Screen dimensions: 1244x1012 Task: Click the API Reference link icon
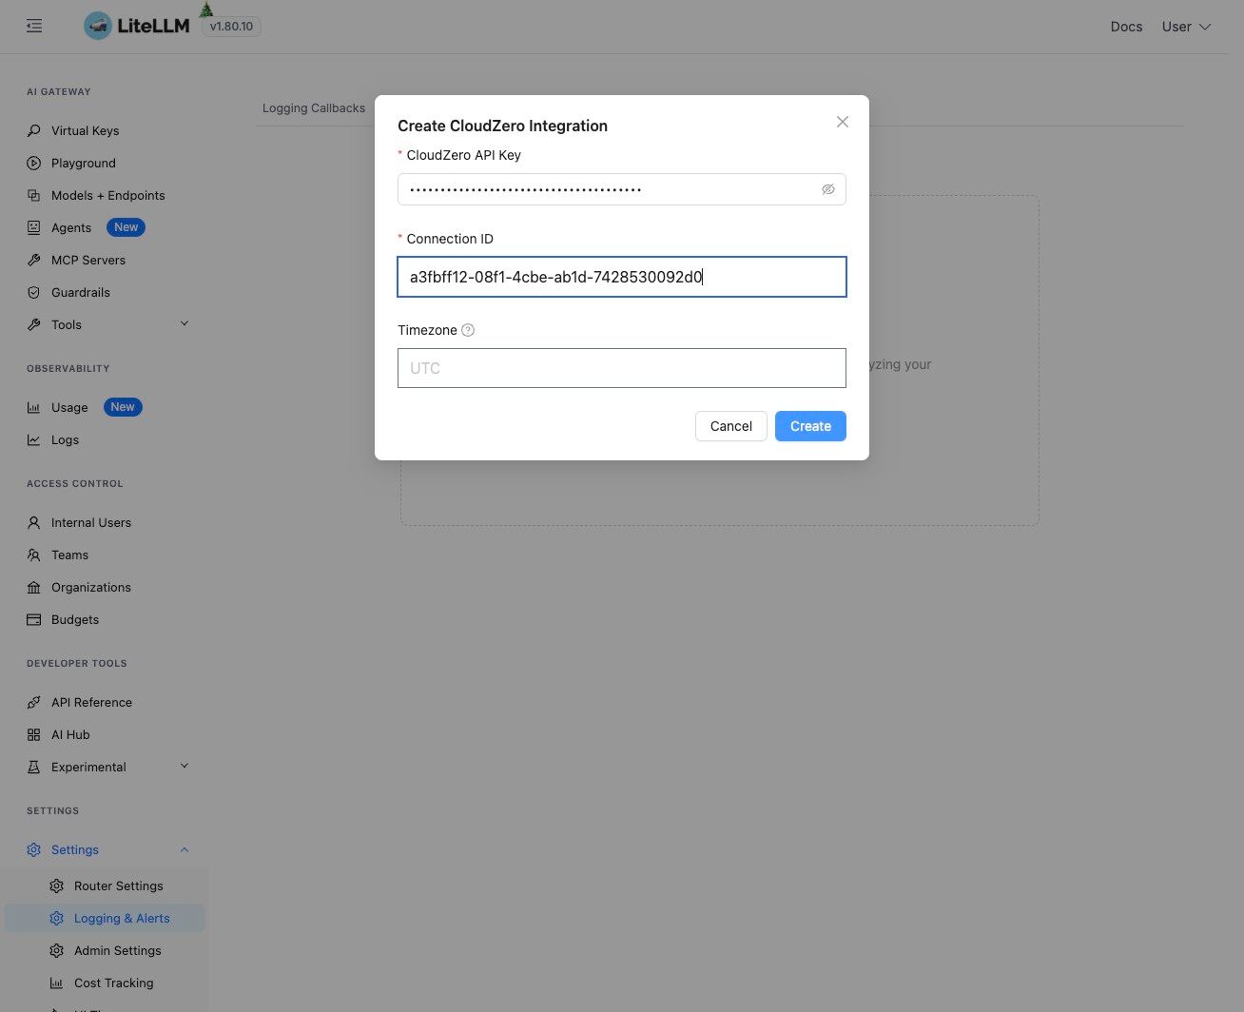[x=34, y=702]
